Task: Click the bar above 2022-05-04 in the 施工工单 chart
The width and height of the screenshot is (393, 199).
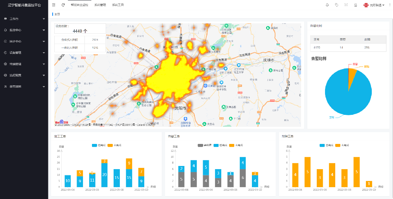Action: [x=68, y=181]
